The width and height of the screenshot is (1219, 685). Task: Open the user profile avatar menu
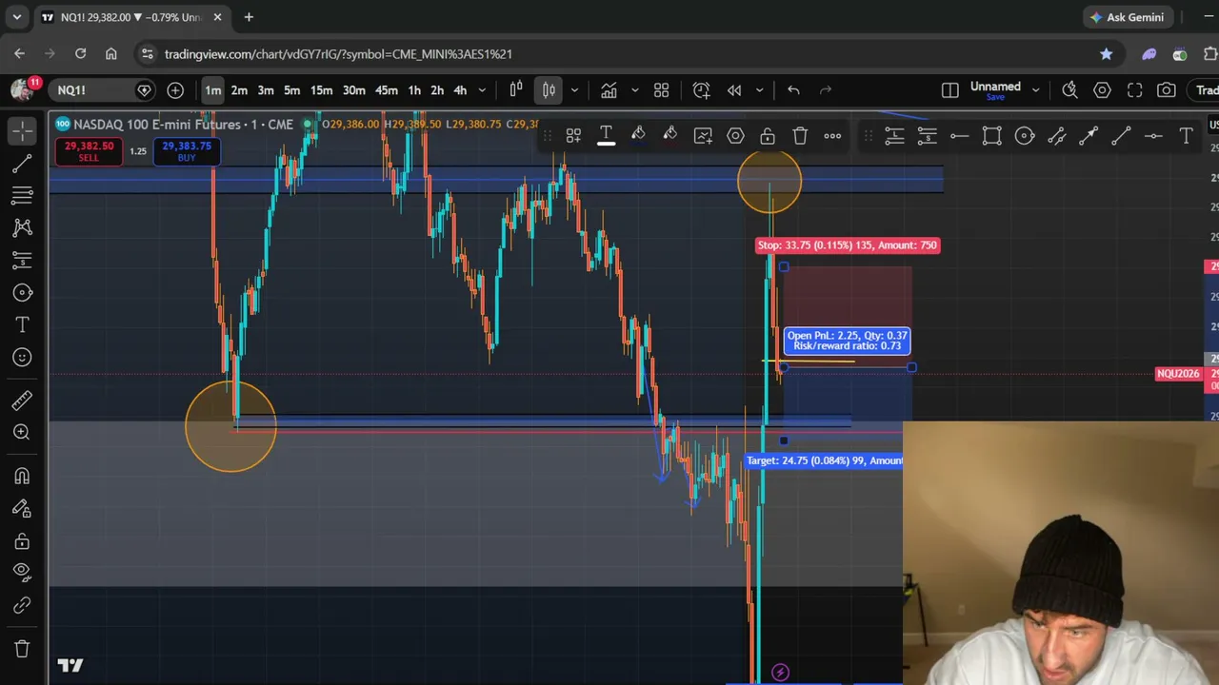(x=21, y=89)
